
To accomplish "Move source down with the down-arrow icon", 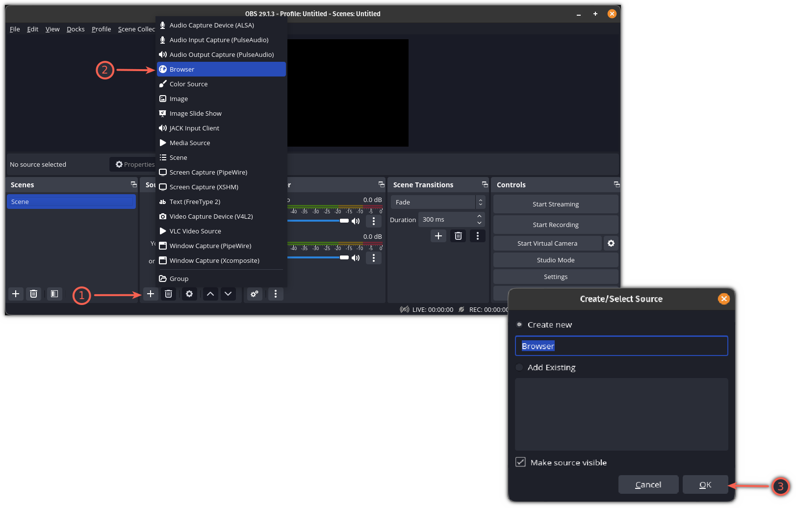I will (228, 294).
